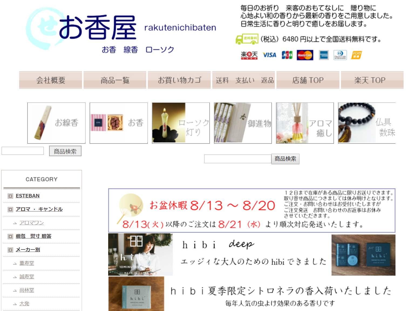Click the VISA card icon
This screenshot has width=406, height=311.
tap(269, 55)
